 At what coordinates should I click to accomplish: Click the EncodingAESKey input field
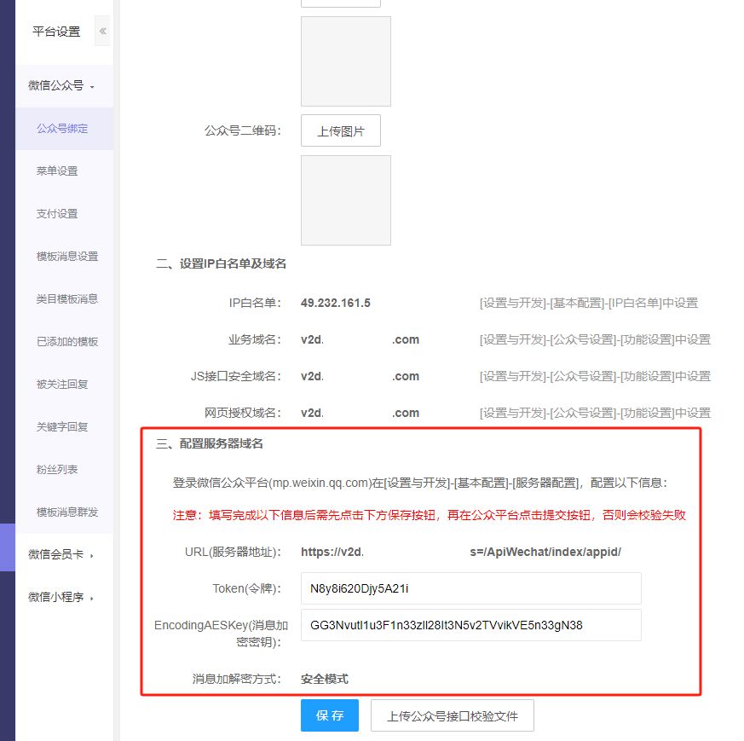tap(470, 625)
